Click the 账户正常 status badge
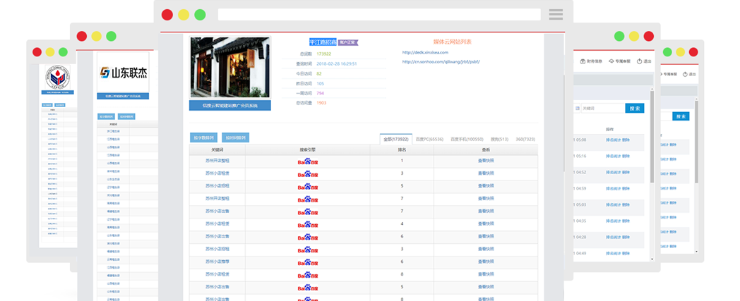Image resolution: width=740 pixels, height=301 pixels. [x=348, y=42]
